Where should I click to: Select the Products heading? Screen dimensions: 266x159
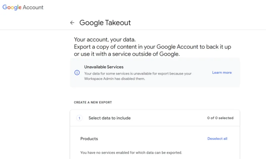pyautogui.click(x=89, y=139)
